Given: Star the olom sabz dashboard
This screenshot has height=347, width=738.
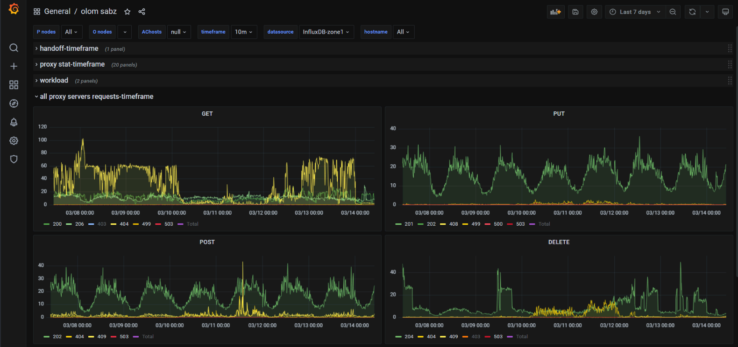Looking at the screenshot, I should point(127,12).
